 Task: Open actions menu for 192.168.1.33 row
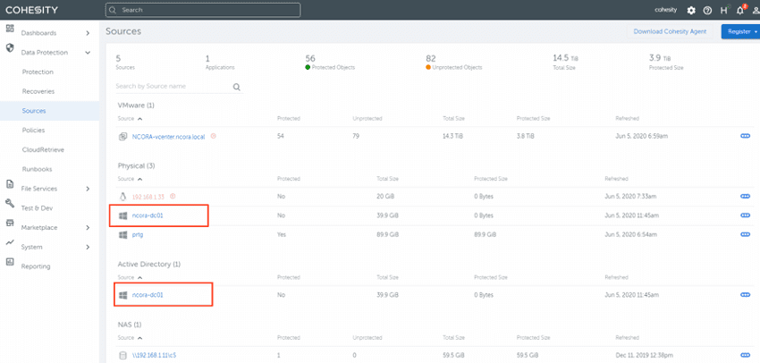pyautogui.click(x=746, y=197)
